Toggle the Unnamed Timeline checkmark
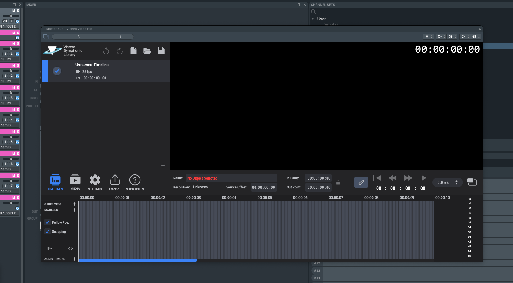 (x=57, y=71)
